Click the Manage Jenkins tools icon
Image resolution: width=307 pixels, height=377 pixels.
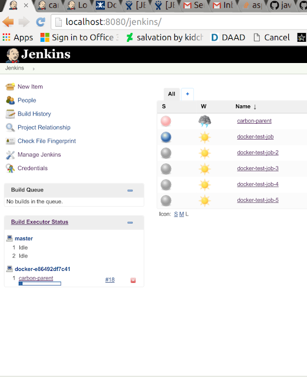(10, 155)
